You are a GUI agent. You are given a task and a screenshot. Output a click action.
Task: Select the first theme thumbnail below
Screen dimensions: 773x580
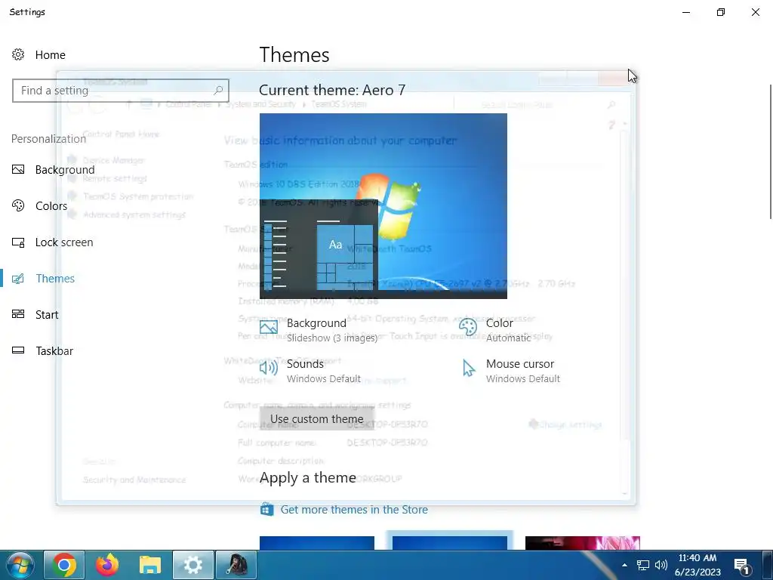click(317, 543)
